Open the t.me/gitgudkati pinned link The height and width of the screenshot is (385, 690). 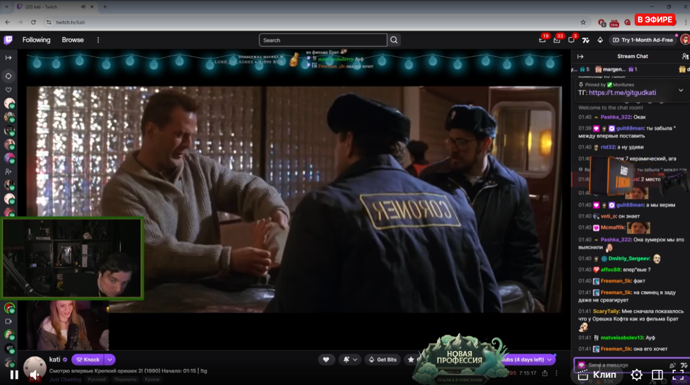622,93
